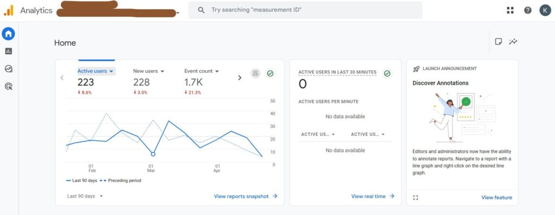Click the data quality check icon on users card
Image resolution: width=555 pixels, height=215 pixels.
270,73
